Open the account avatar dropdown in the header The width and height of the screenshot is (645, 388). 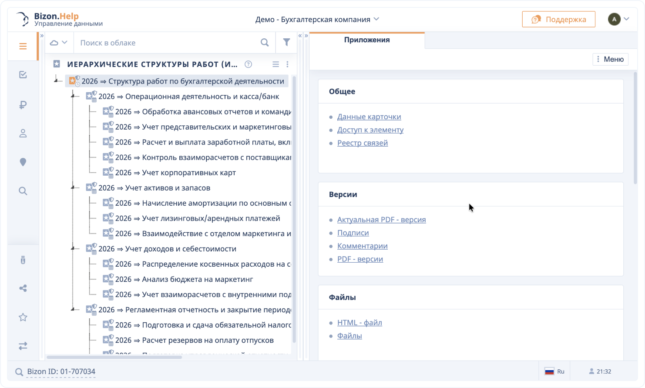[619, 19]
